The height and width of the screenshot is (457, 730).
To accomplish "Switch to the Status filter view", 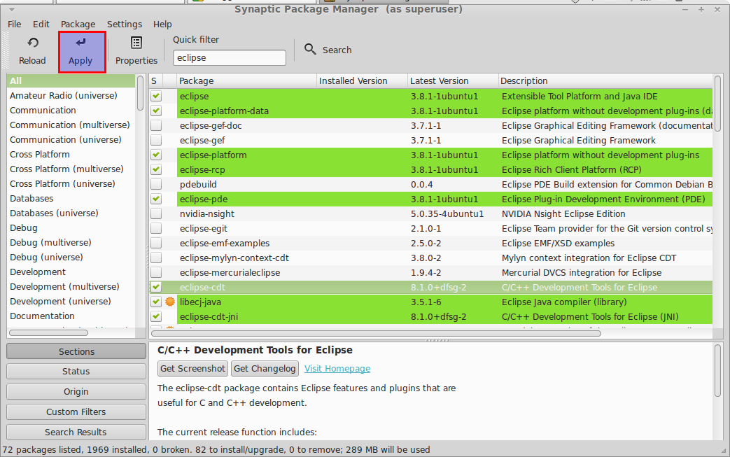I will (76, 372).
